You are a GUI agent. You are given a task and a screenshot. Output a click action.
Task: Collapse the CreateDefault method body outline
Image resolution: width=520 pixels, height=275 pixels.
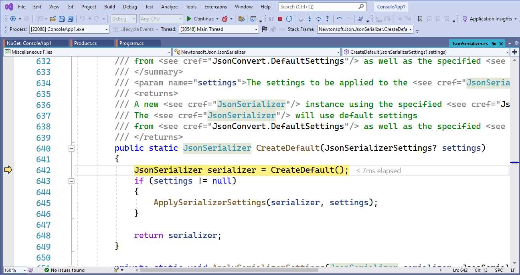[71, 148]
